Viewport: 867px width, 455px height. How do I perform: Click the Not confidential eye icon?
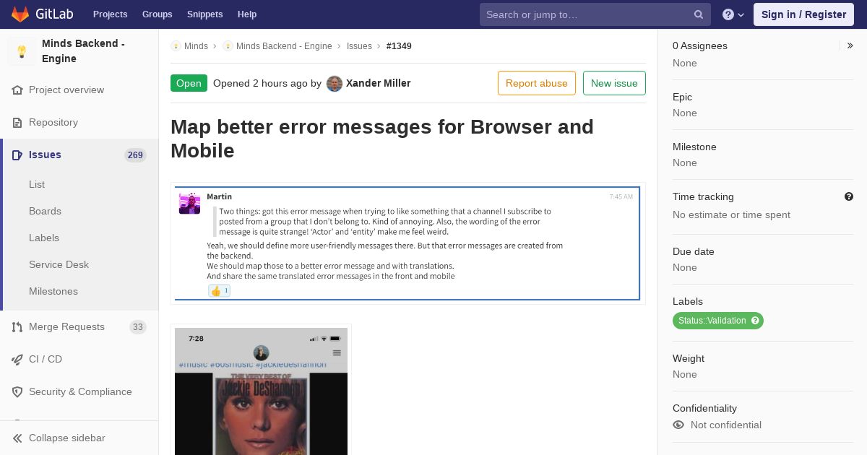coord(678,425)
